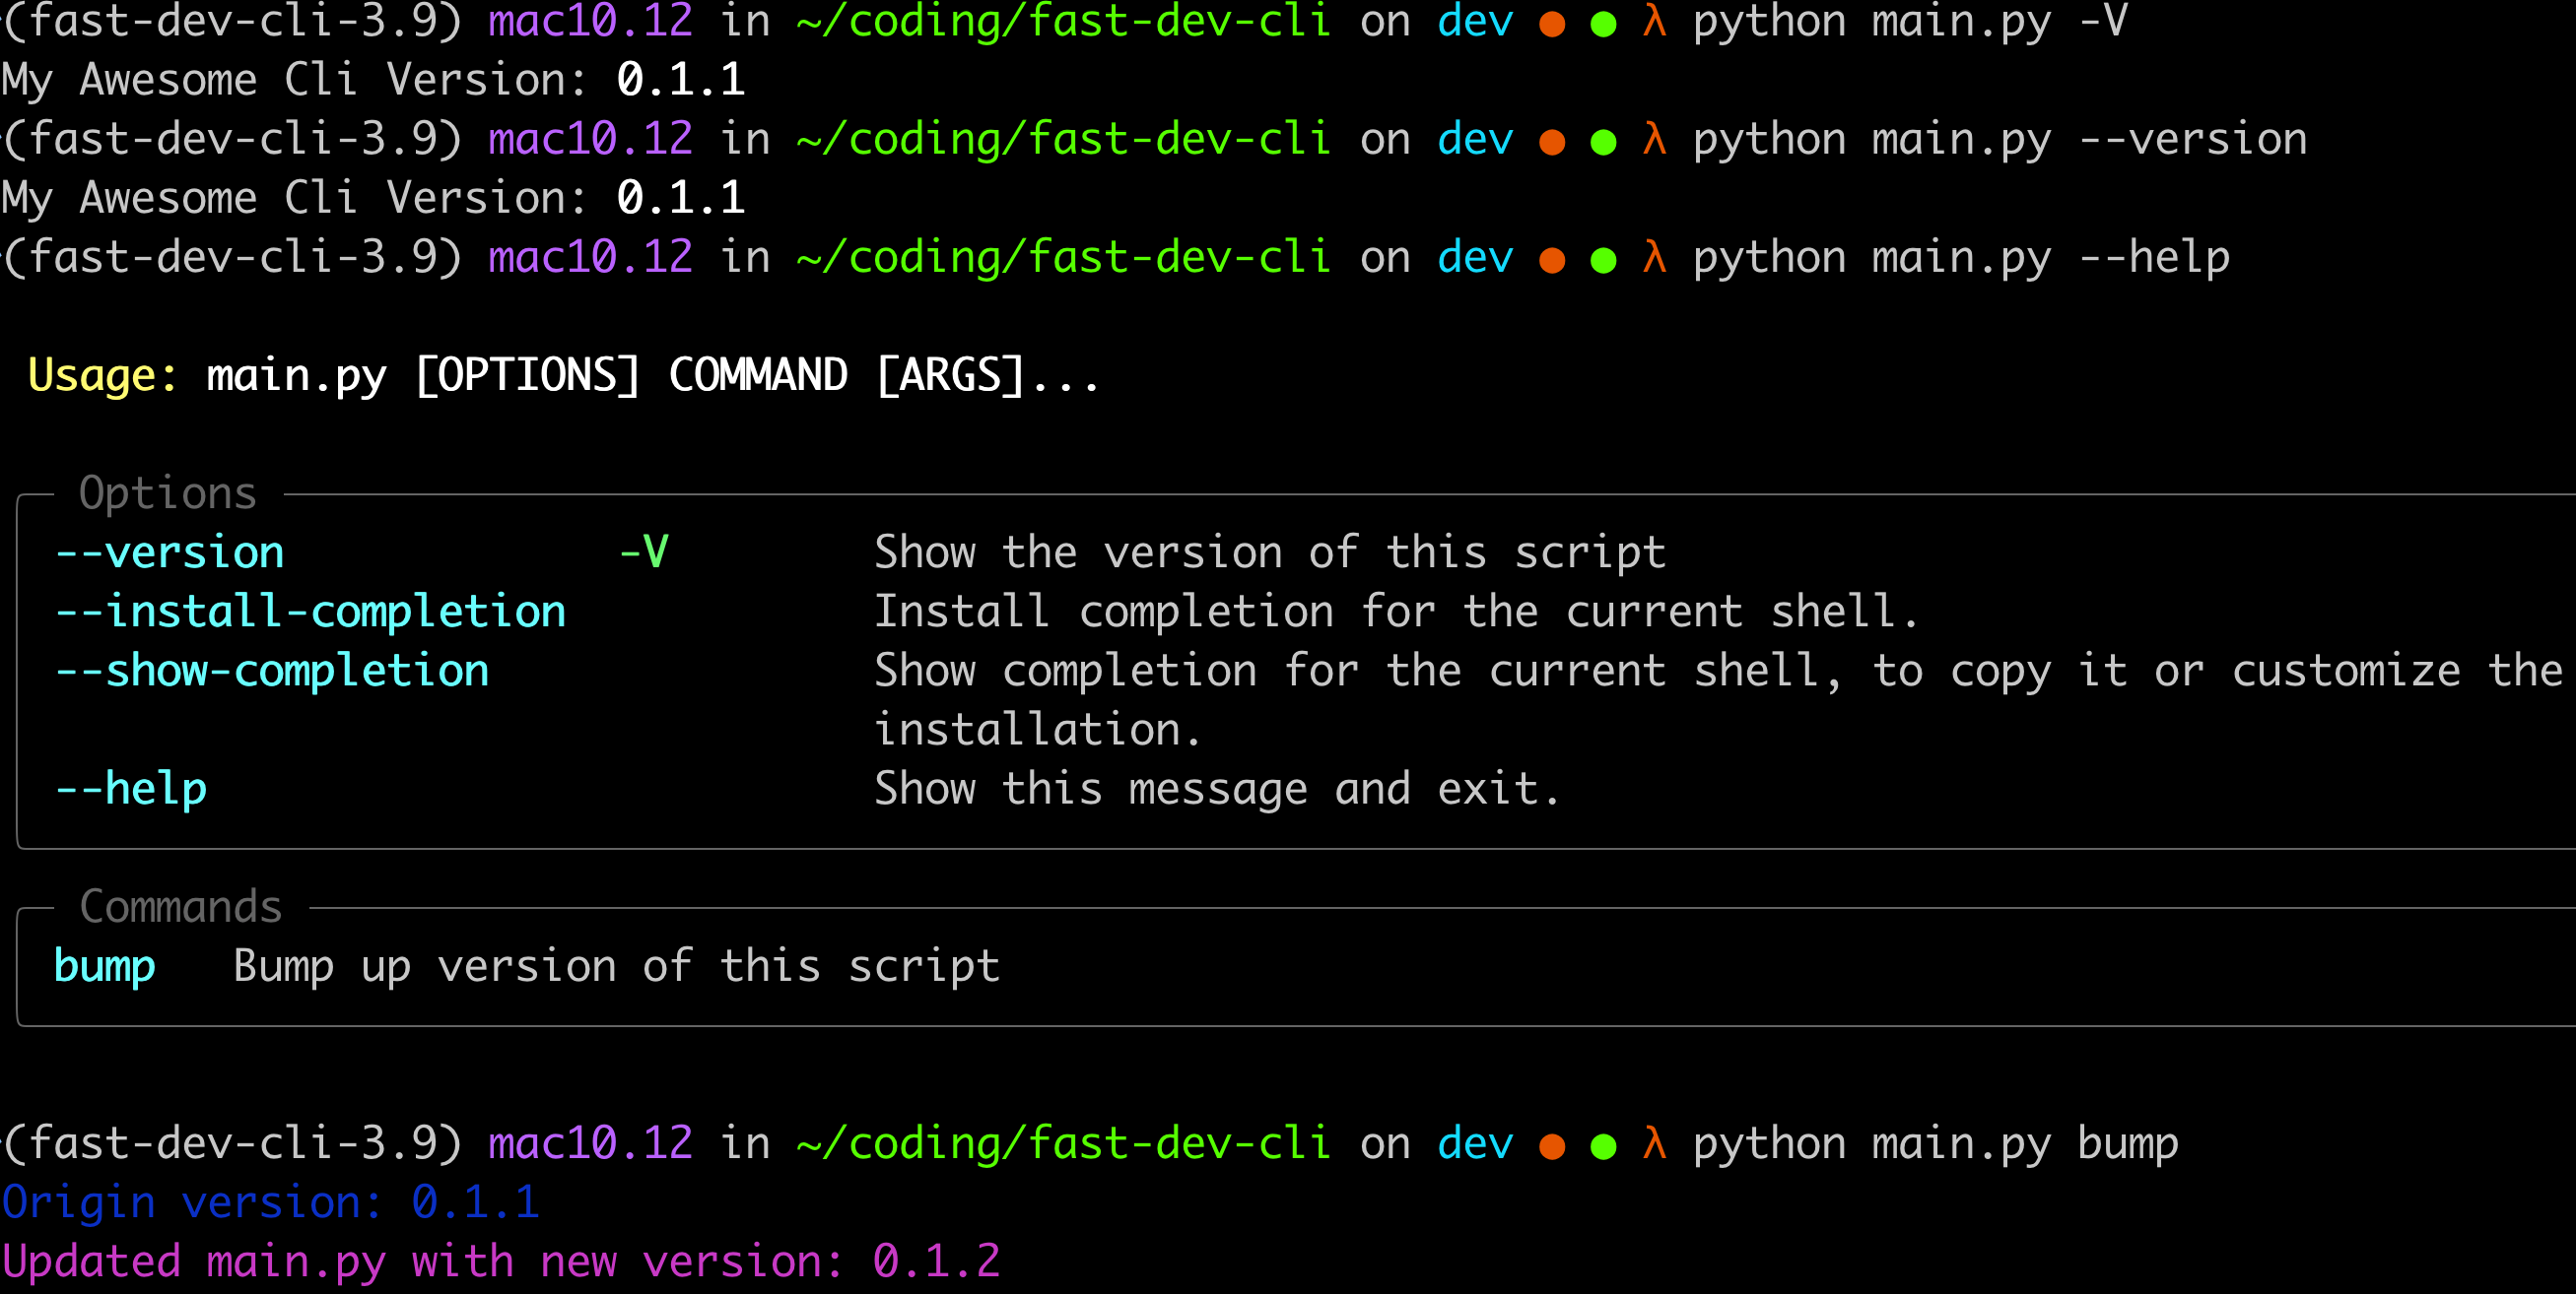2576x1294 pixels.
Task: Click the blue Origin version: 0.1.1 line
Action: pyautogui.click(x=270, y=1202)
